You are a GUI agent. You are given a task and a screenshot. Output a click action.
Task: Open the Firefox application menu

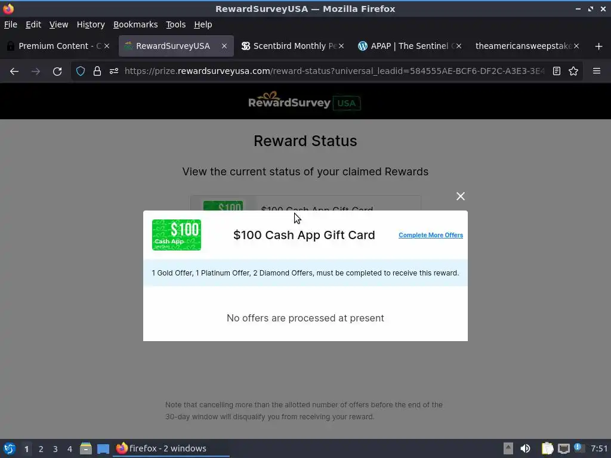tap(597, 72)
